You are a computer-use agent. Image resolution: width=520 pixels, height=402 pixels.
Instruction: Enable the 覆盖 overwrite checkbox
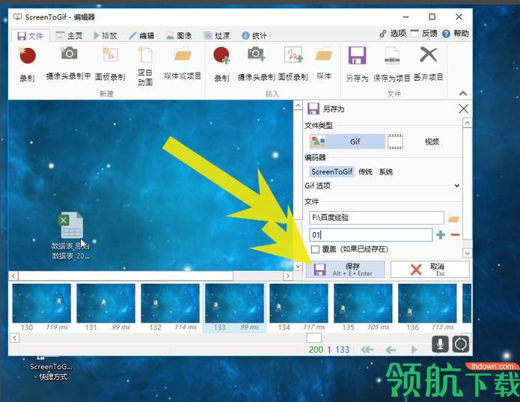[316, 249]
